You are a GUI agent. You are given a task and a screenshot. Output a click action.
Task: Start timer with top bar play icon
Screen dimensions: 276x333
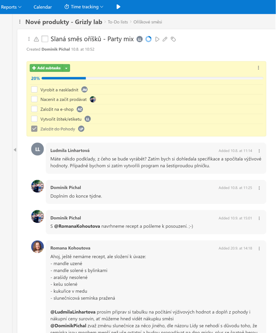pyautogui.click(x=118, y=7)
